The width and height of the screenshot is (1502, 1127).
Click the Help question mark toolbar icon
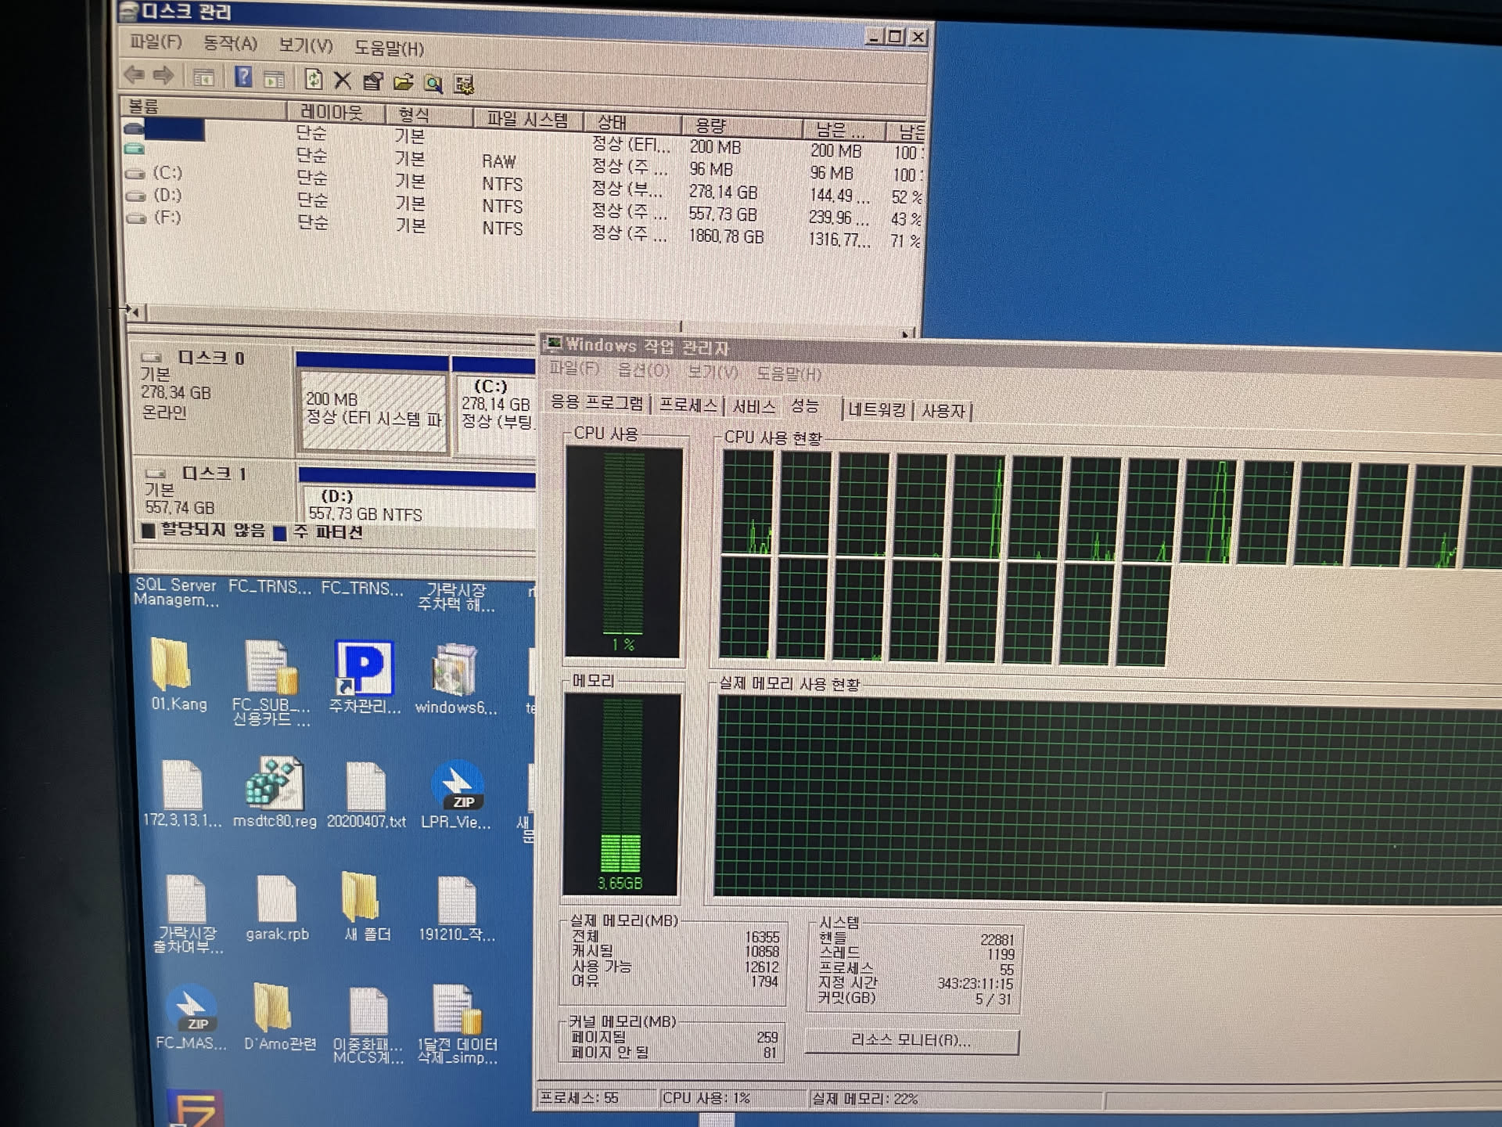(243, 77)
